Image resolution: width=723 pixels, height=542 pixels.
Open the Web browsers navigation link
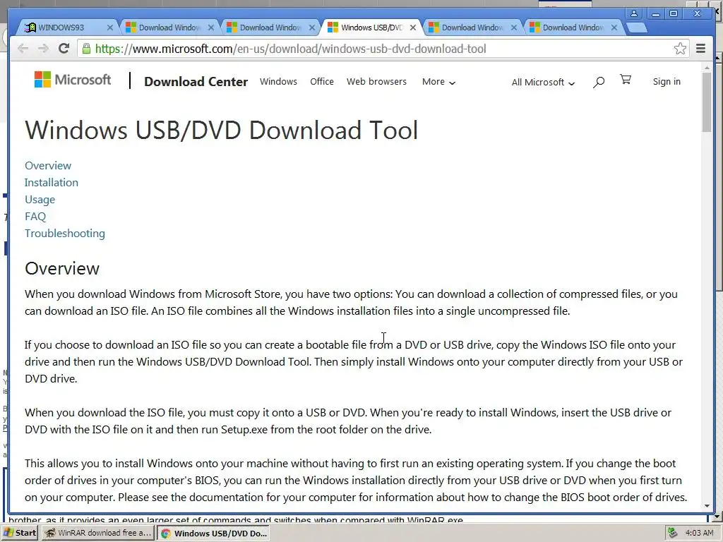[x=377, y=82]
